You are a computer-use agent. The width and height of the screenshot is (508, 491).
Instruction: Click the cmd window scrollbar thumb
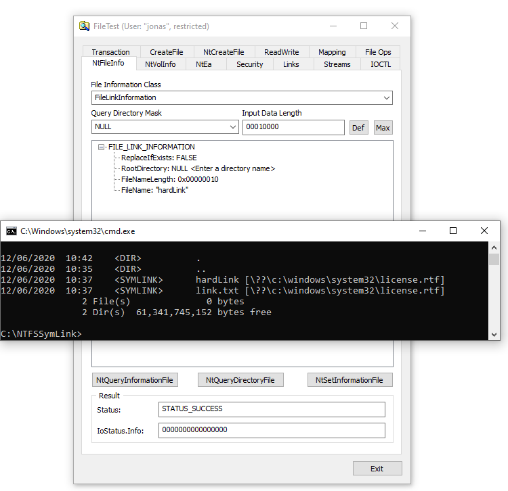494,260
